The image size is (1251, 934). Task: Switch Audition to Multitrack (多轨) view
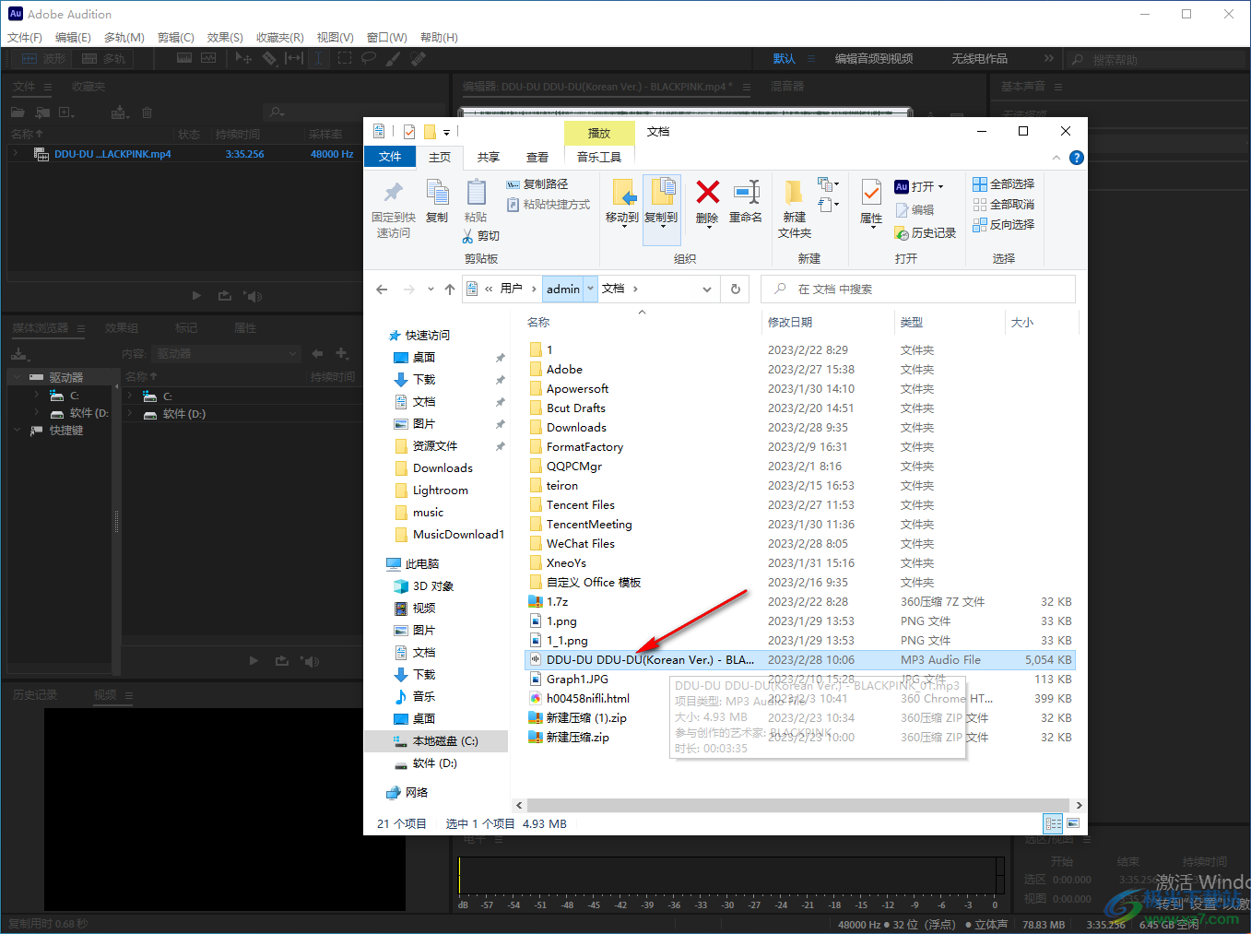[103, 58]
